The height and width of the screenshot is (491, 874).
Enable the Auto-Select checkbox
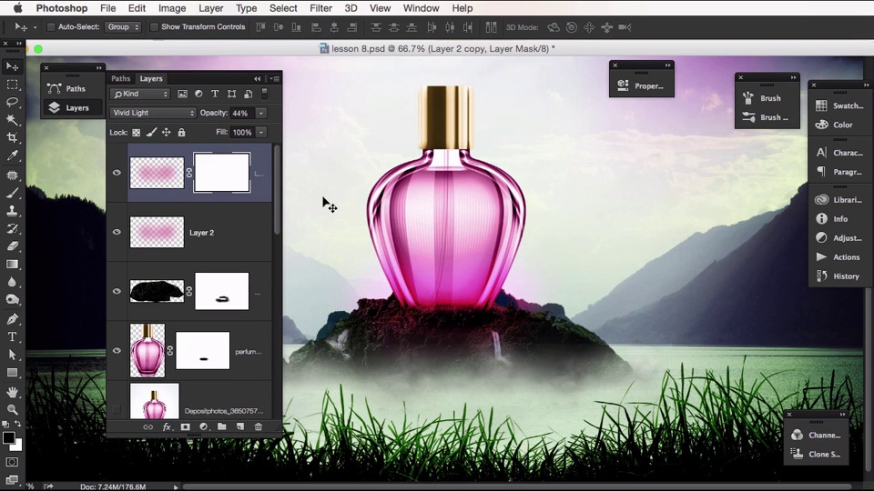(51, 27)
